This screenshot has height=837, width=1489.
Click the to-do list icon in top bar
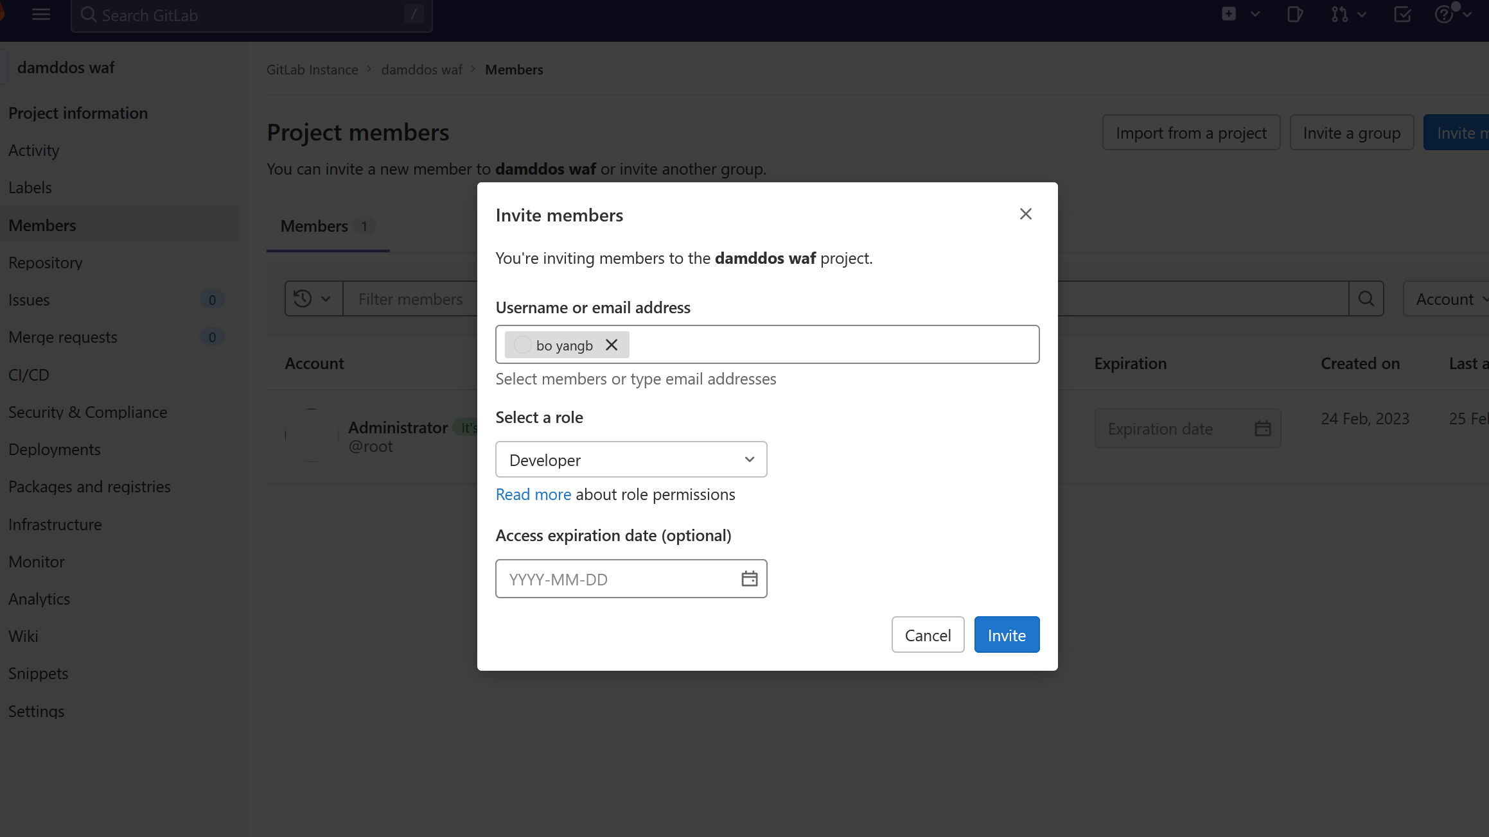pyautogui.click(x=1402, y=14)
